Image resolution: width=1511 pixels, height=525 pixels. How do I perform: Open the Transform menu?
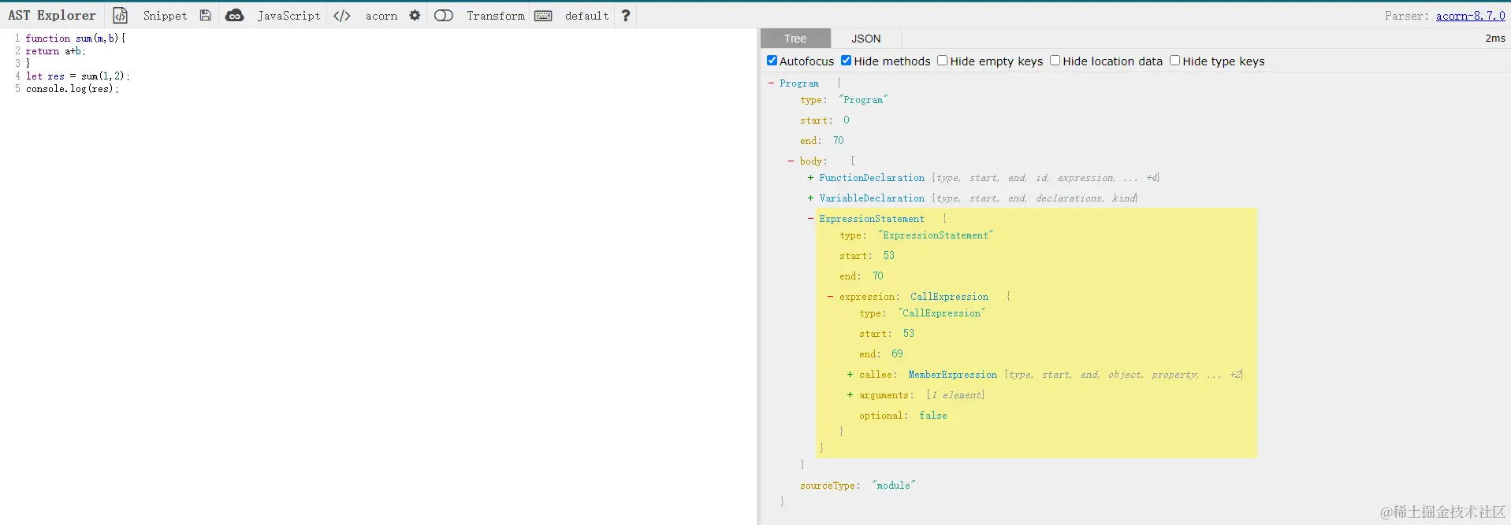coord(495,15)
